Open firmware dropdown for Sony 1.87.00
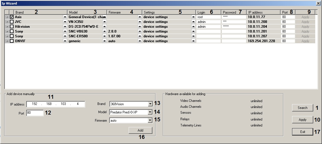The height and width of the screenshot is (144, 322). pos(139,36)
